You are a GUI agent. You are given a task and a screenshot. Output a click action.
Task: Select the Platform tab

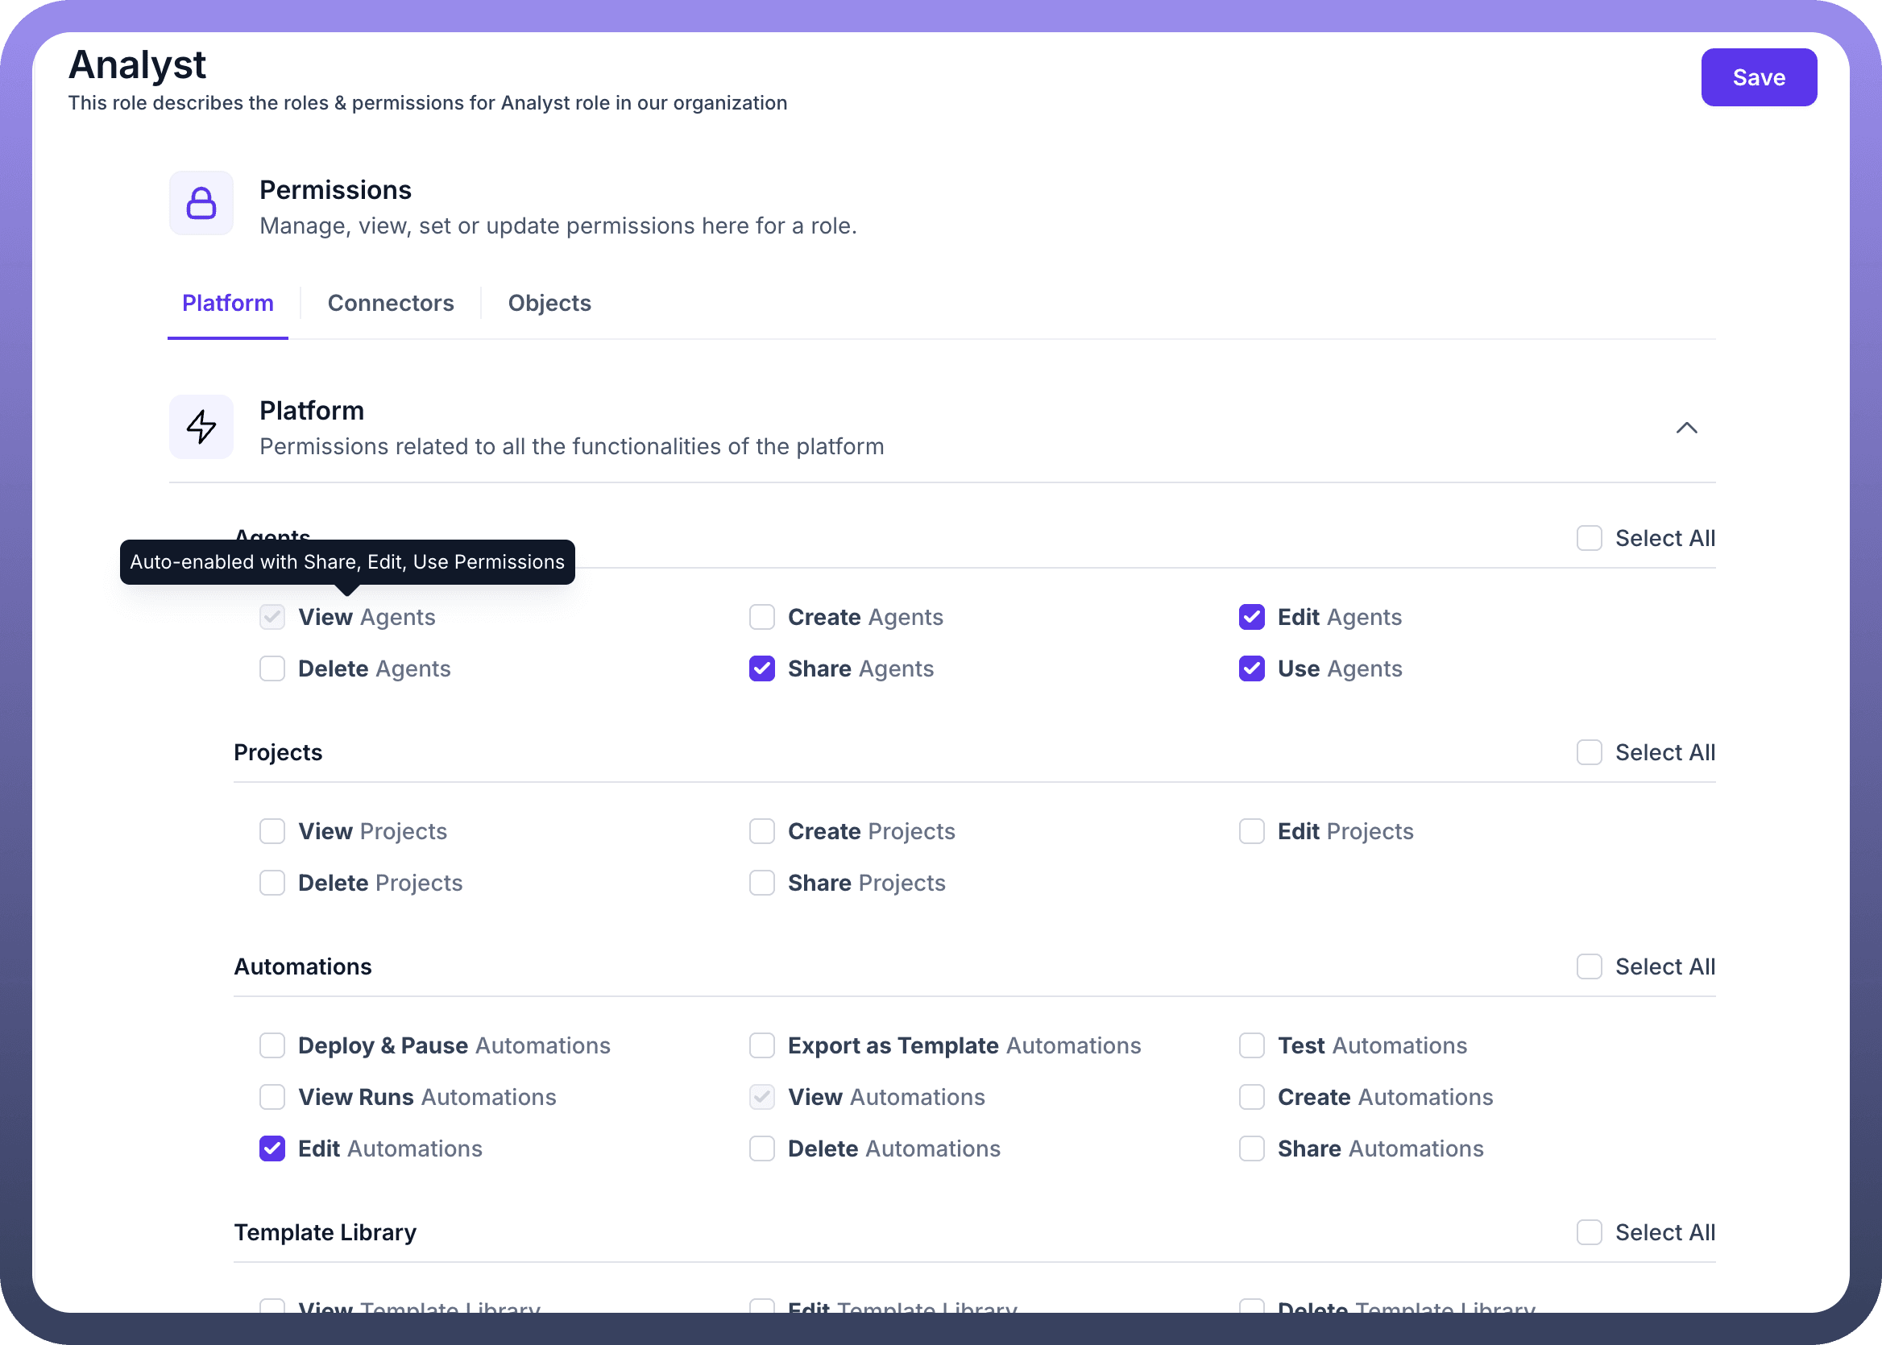tap(228, 303)
